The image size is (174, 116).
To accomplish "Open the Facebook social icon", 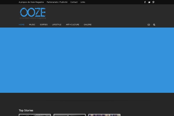I will tap(145, 2).
